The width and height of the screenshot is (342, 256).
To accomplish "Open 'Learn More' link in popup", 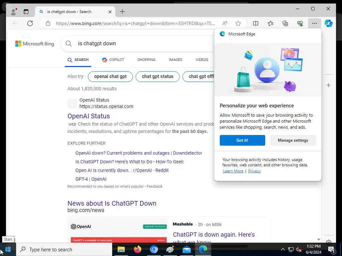I will coord(233,171).
